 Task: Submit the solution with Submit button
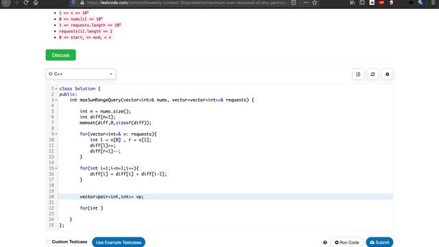click(379, 242)
